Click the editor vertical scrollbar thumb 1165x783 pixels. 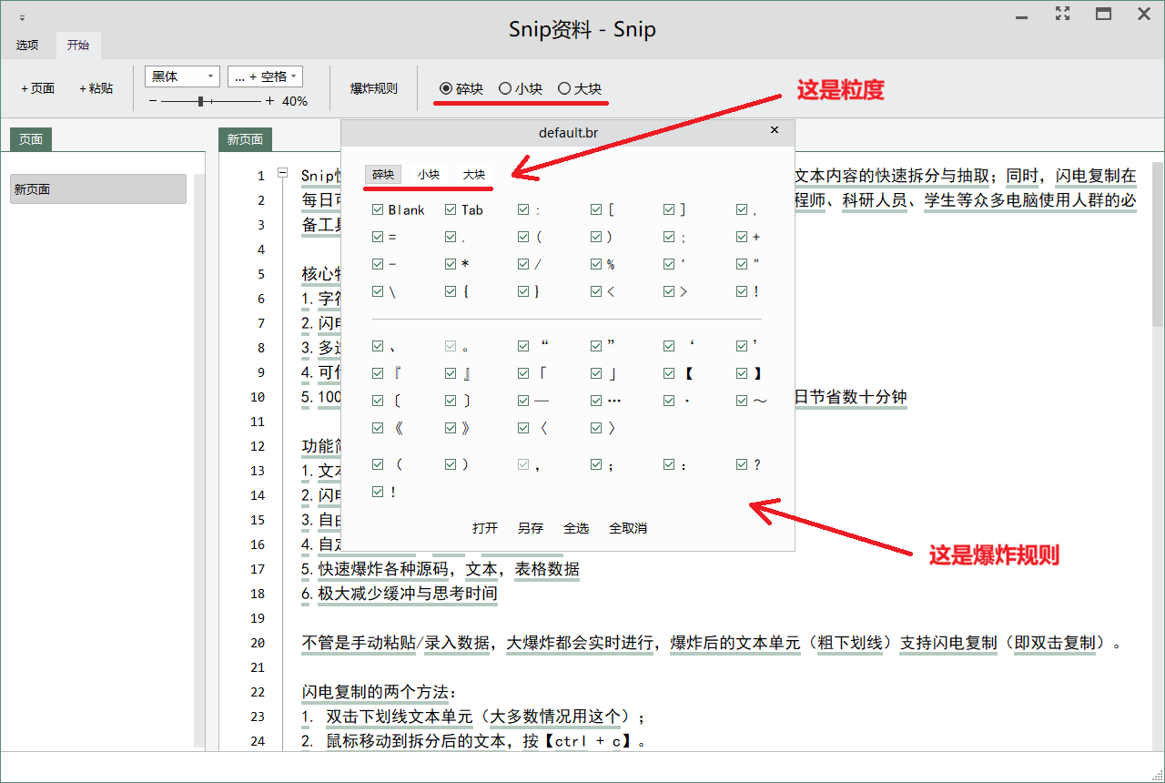point(1158,244)
